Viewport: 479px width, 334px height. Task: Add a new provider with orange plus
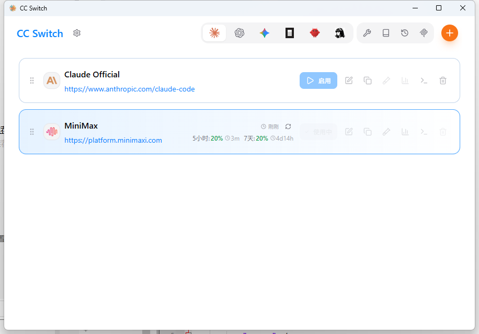449,33
